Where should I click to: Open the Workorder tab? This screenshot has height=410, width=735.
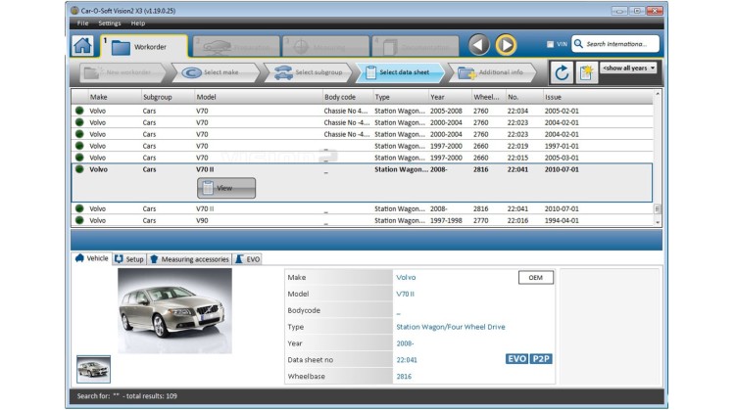[x=144, y=46]
